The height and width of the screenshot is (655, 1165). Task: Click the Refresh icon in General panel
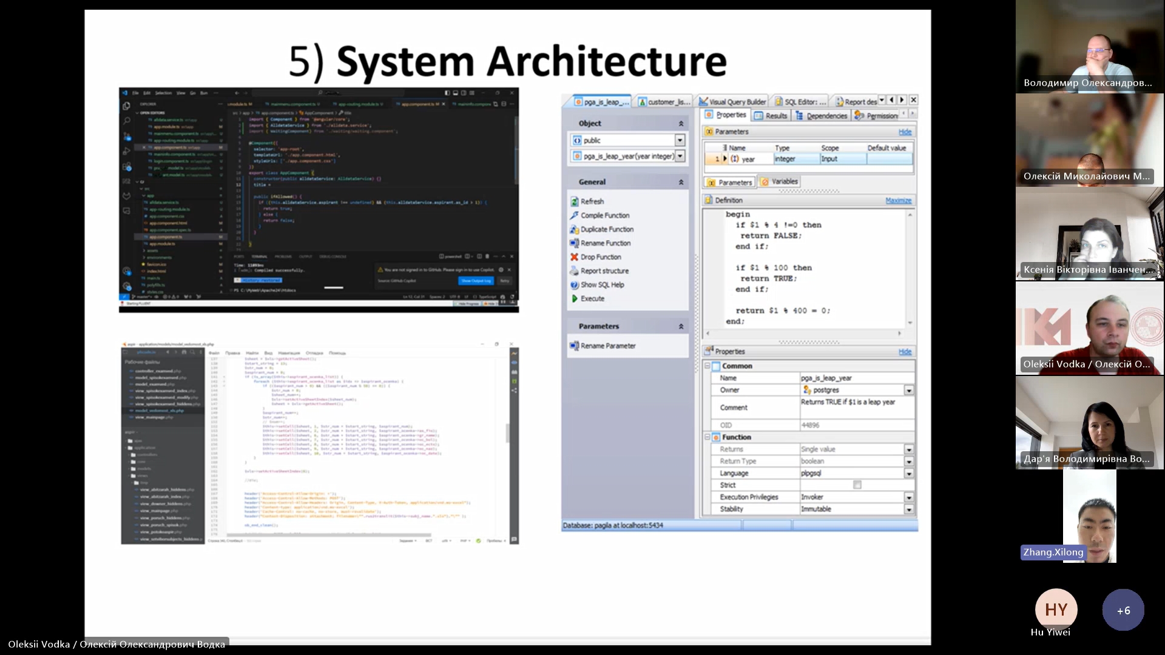[574, 201]
